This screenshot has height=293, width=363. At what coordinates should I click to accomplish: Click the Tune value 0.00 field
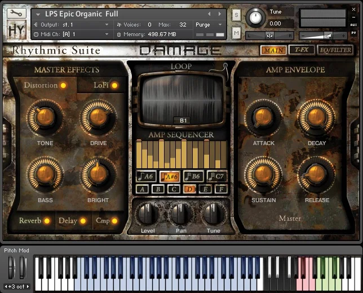click(x=275, y=23)
